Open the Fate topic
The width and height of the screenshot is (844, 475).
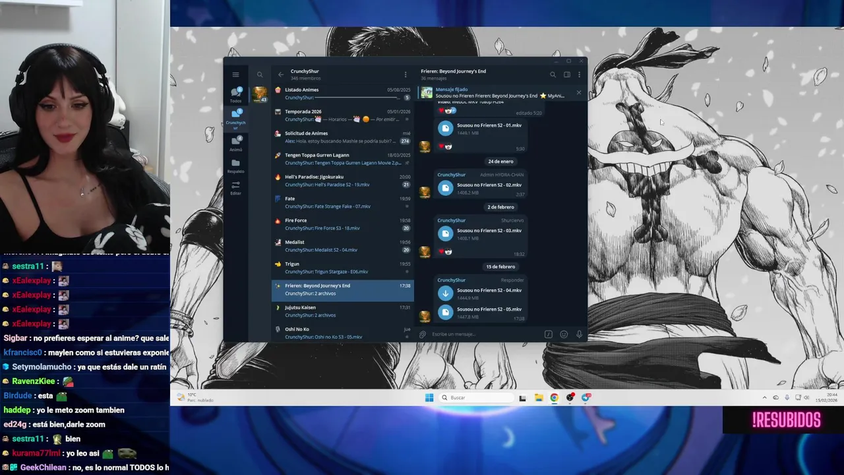click(x=343, y=203)
